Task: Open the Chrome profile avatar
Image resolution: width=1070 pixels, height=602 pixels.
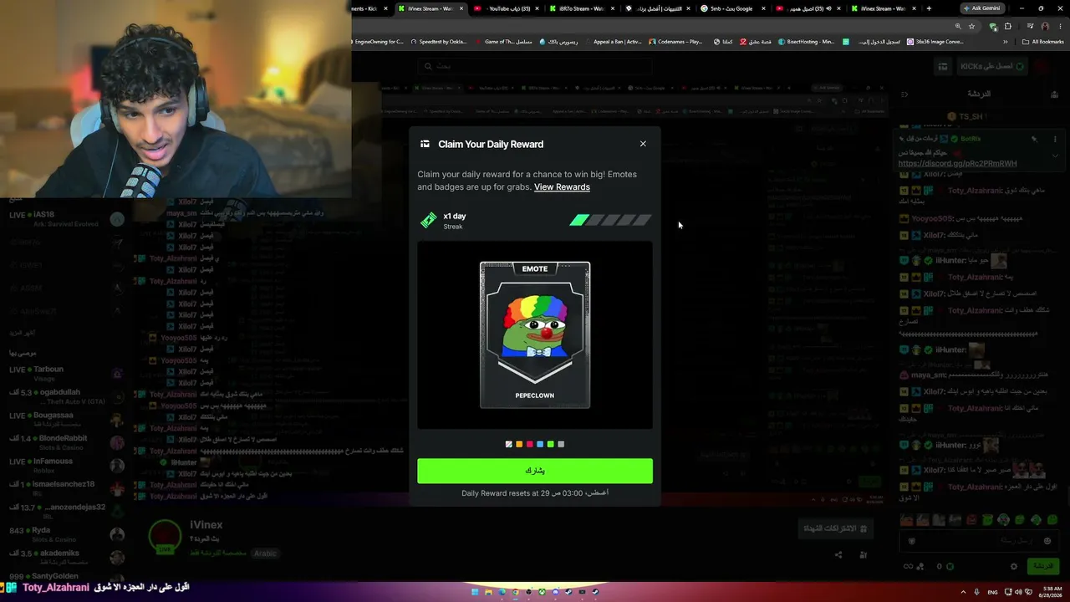Action: click(1045, 27)
